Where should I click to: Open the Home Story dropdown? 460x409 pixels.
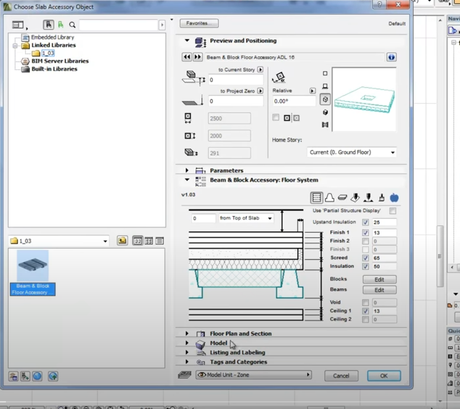[352, 152]
